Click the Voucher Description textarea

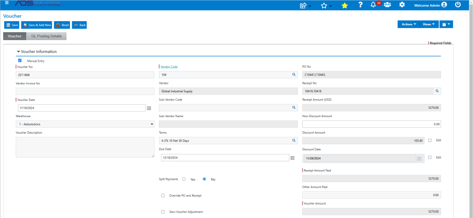(x=85, y=147)
